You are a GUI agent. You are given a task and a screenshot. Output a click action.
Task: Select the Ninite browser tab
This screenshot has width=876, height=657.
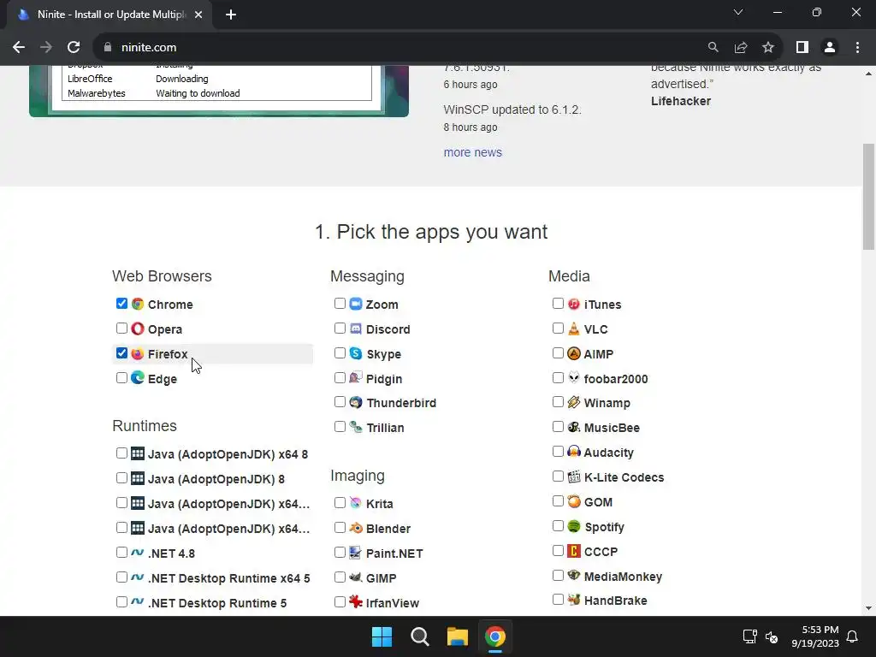pos(109,15)
